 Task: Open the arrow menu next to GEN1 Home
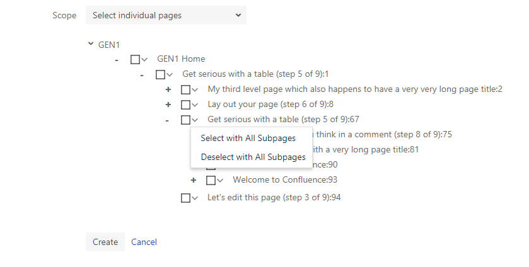tap(145, 59)
